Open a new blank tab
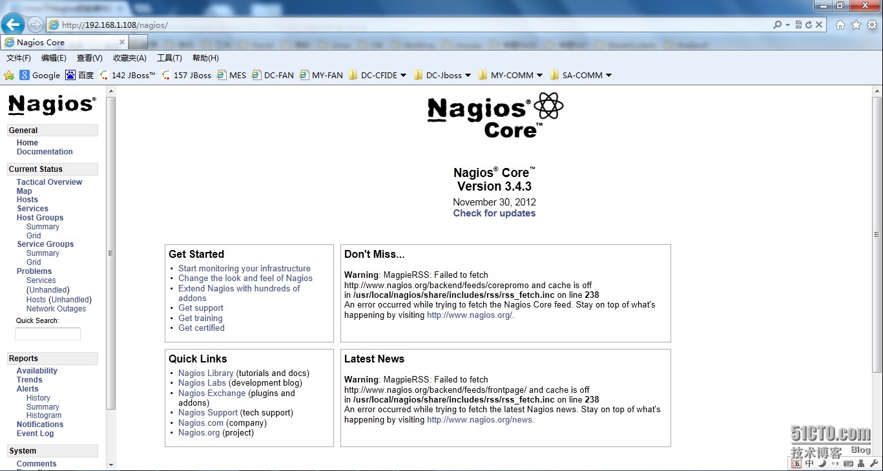 [138, 42]
